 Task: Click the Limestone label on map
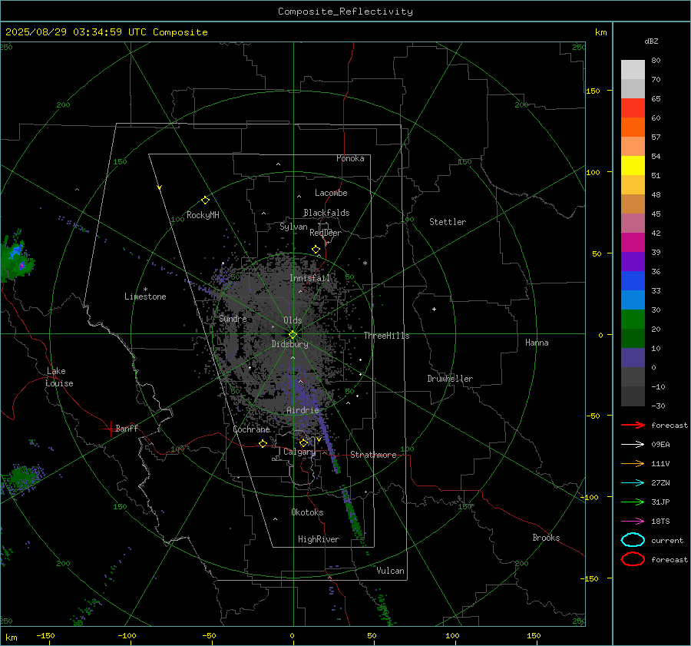tap(145, 296)
